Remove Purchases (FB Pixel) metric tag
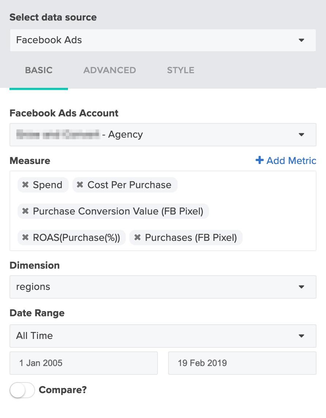This screenshot has width=326, height=418. coord(137,238)
